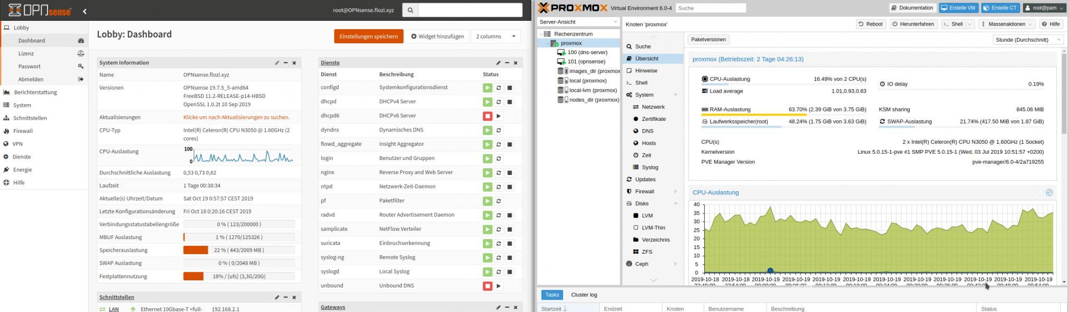The width and height of the screenshot is (1069, 312).
Task: Close the Gateways widget
Action: [516, 308]
